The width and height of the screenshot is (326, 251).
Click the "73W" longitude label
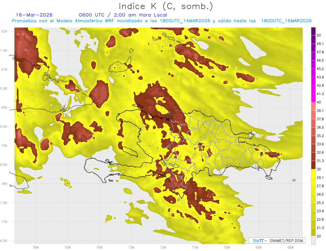pyautogui.click(x=131, y=247)
